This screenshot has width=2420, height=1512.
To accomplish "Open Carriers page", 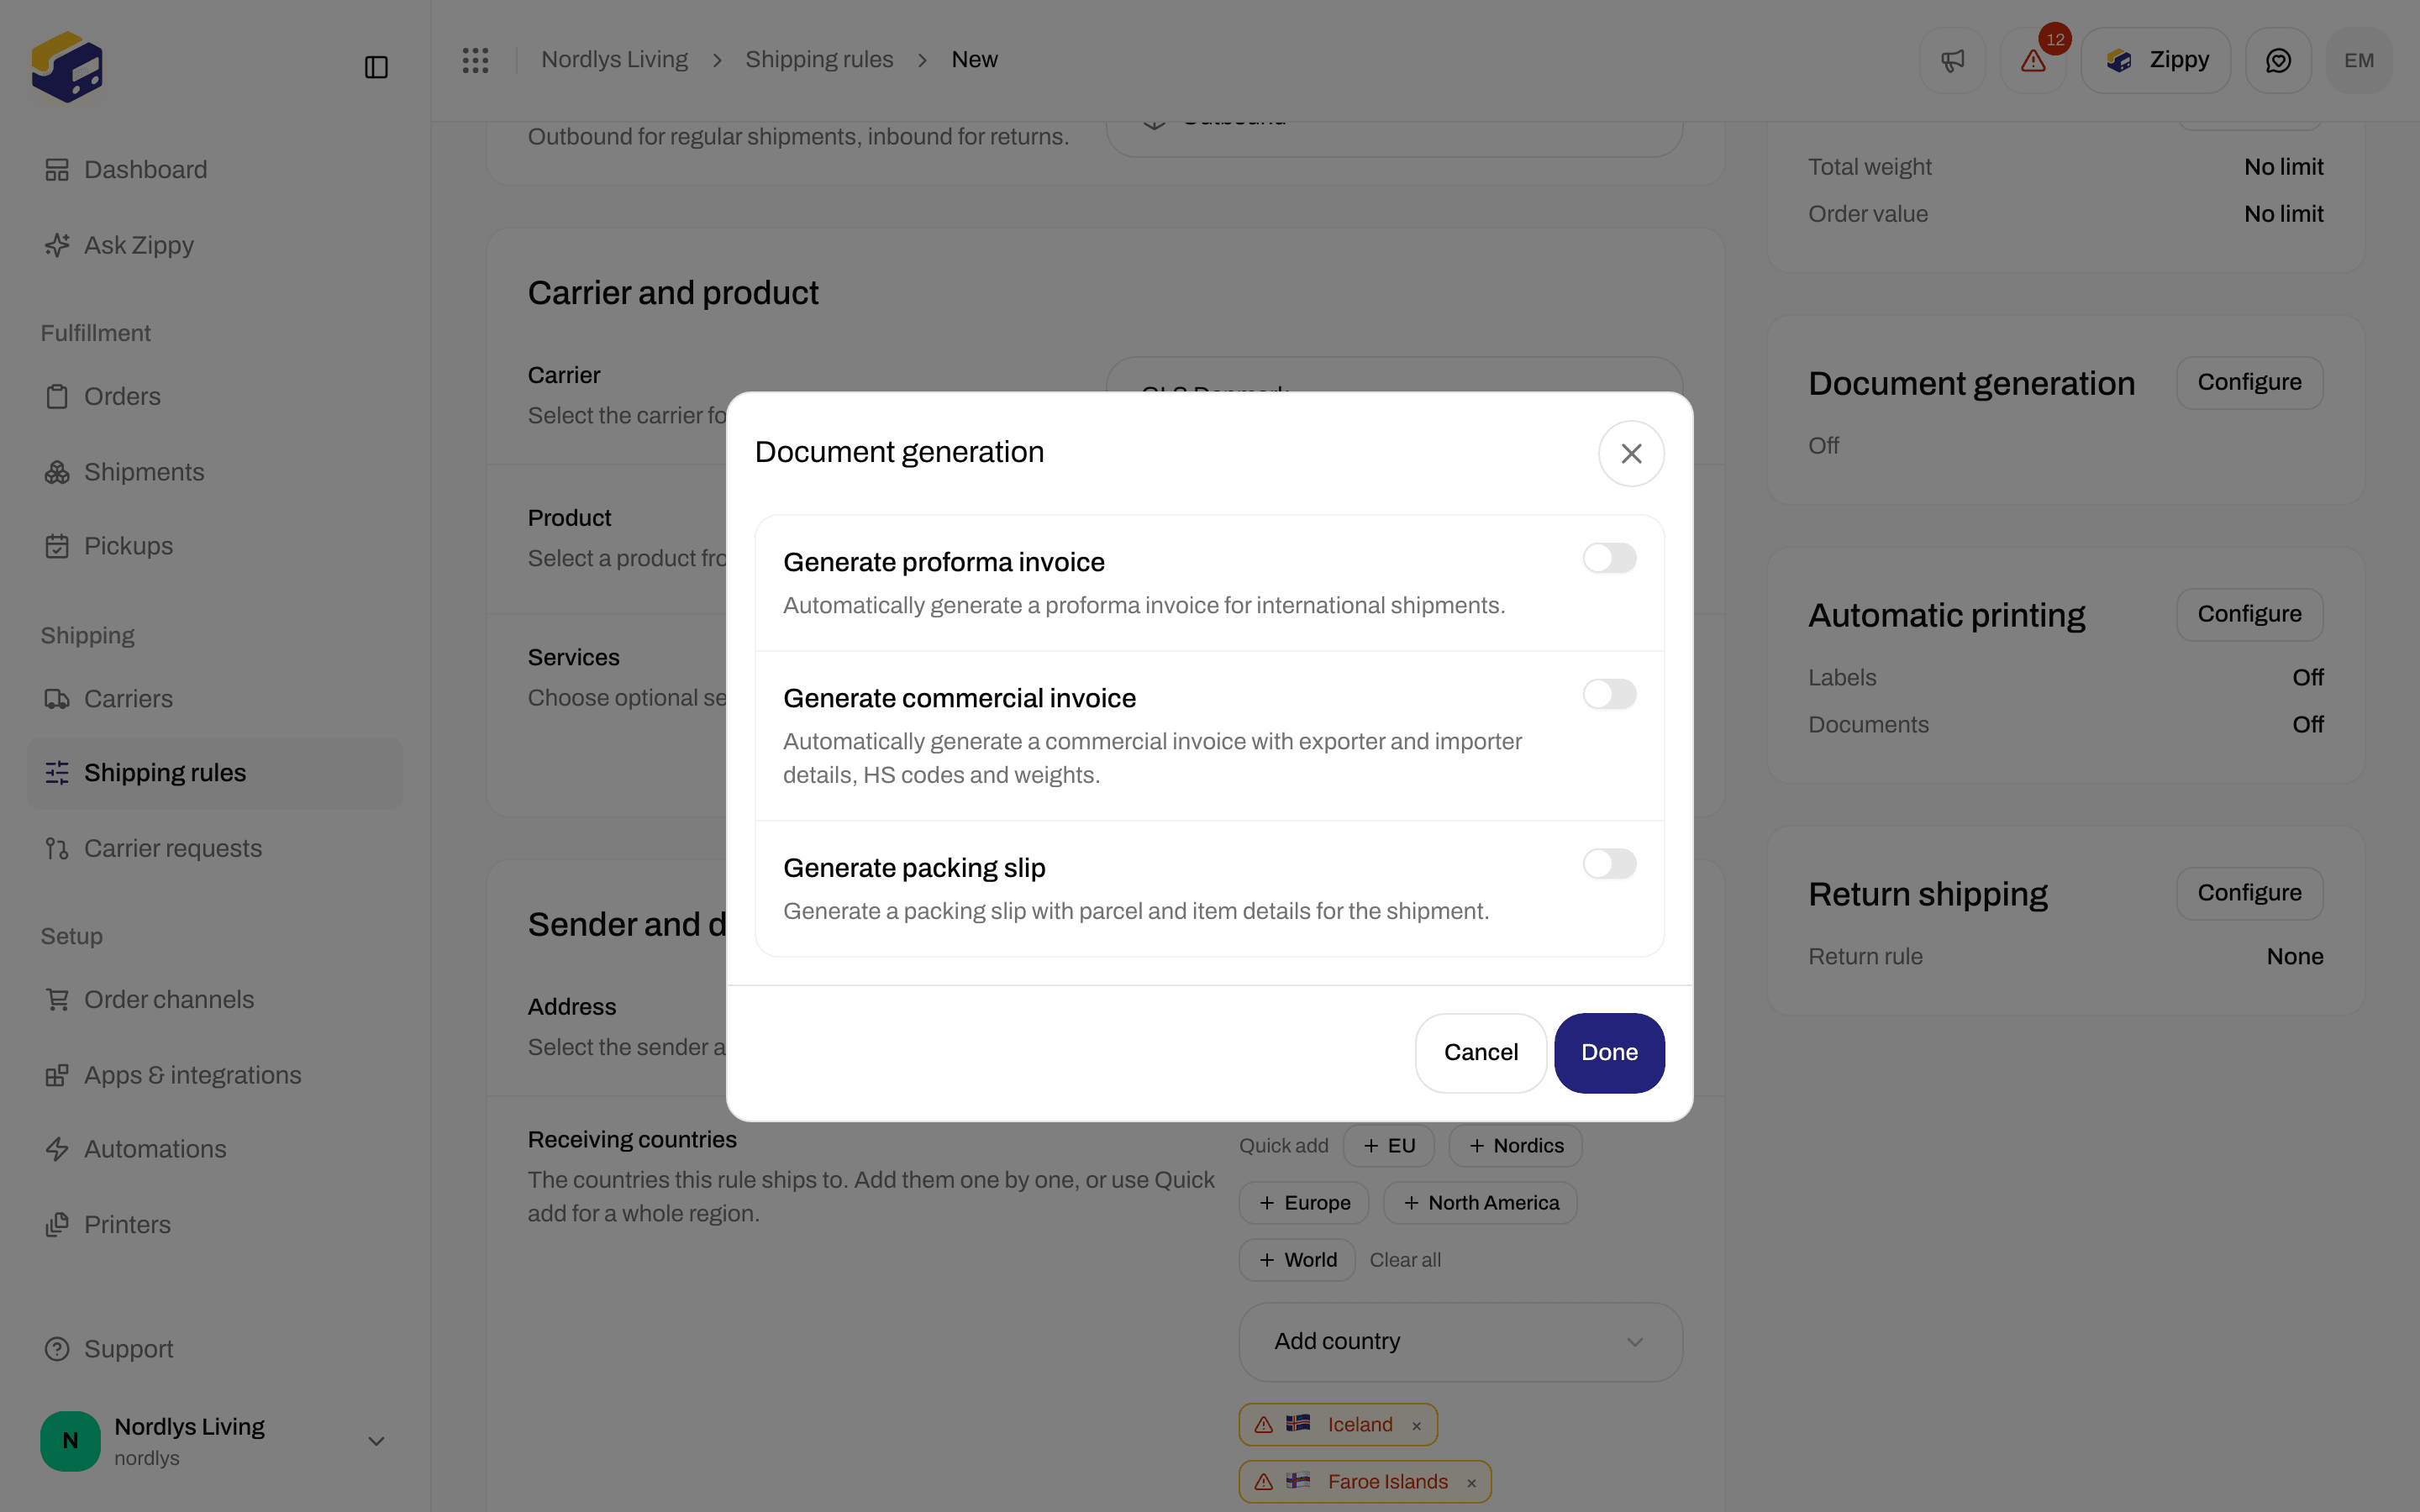I will click(215, 699).
